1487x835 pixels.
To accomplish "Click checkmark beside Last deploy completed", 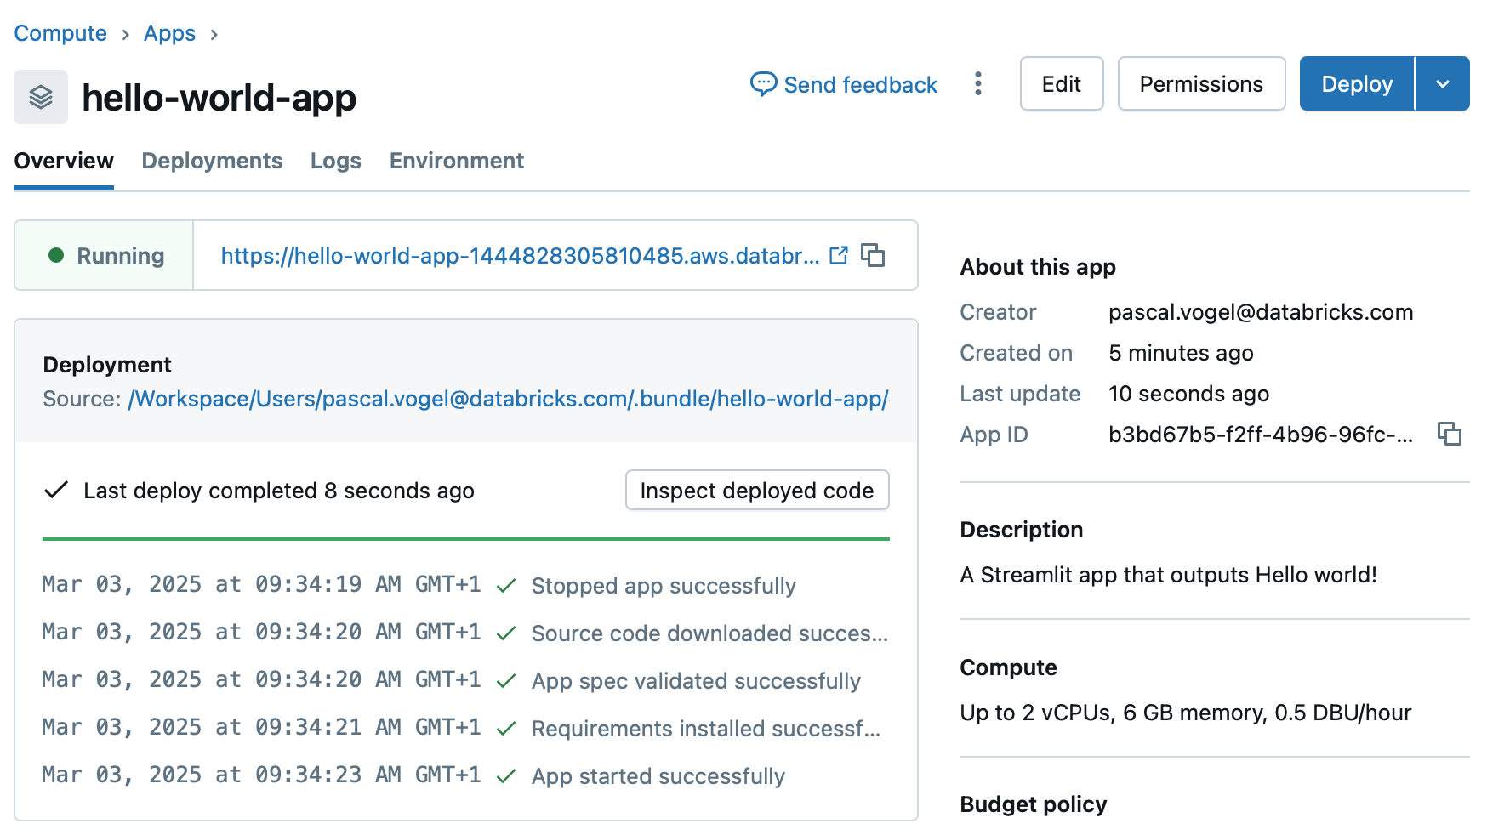I will (x=56, y=490).
